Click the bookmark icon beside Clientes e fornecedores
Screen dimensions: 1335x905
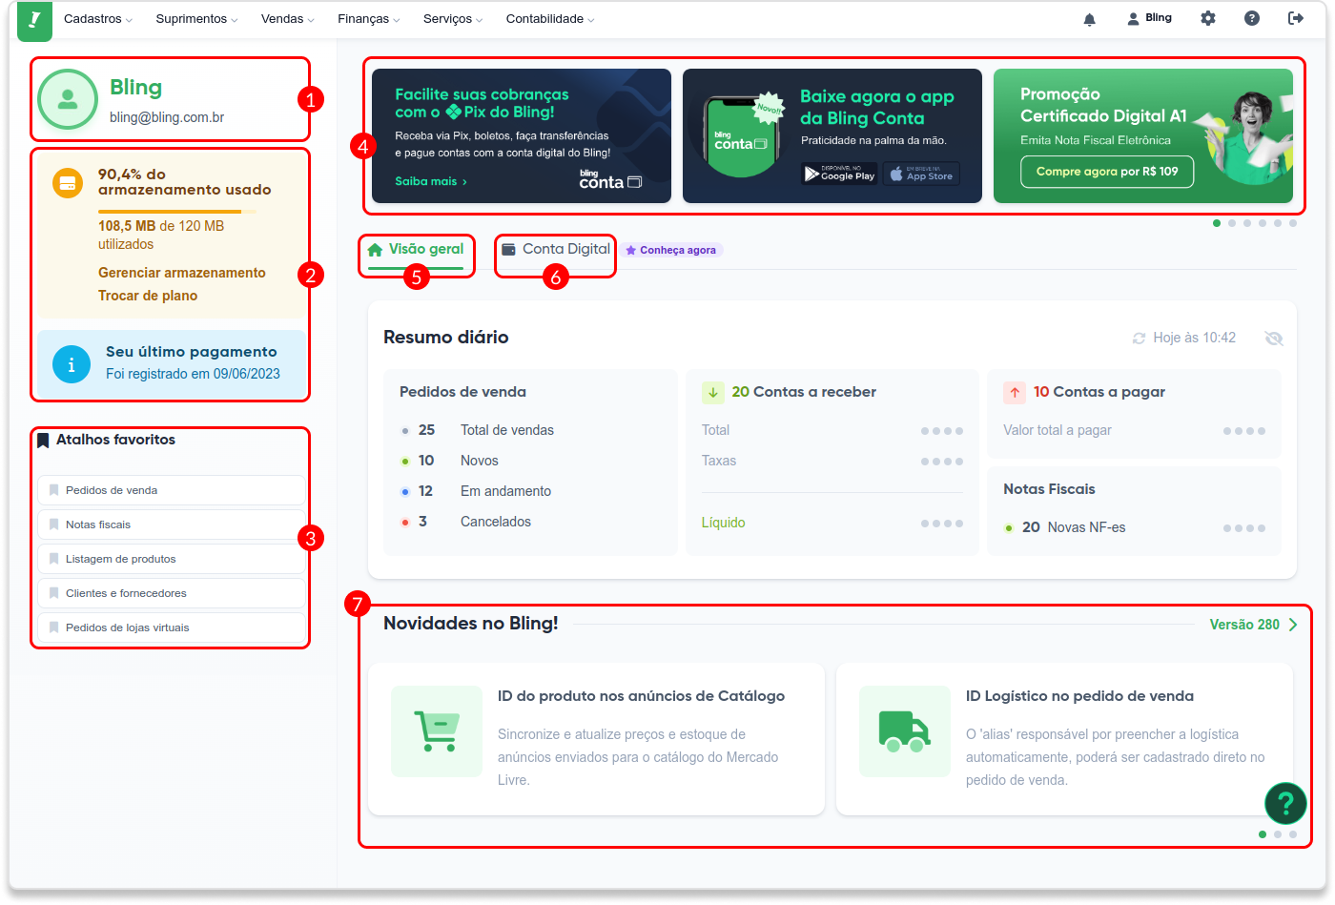click(x=54, y=593)
